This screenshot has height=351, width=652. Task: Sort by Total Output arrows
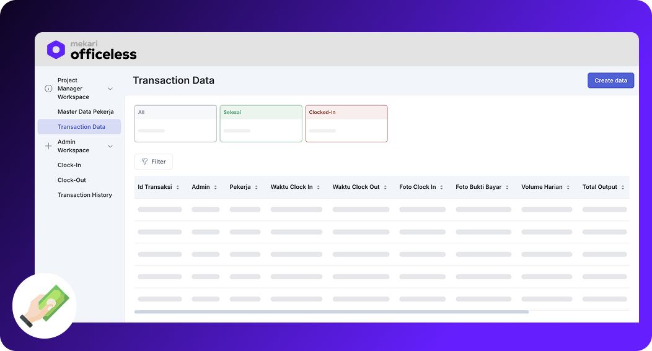click(x=622, y=188)
